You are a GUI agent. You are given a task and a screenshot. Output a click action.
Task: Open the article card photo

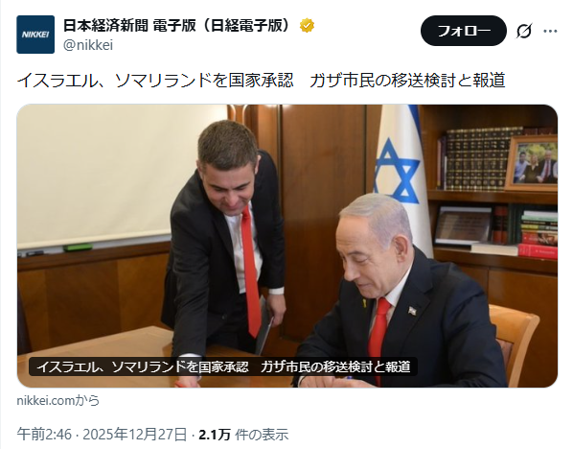287,246
